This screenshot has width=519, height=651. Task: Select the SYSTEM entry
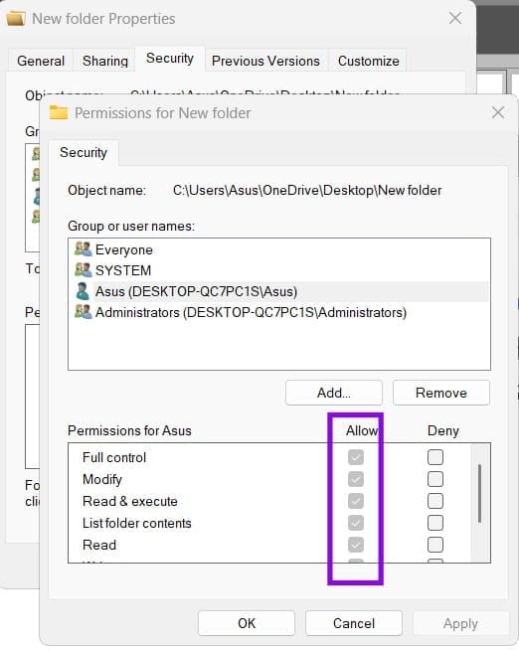279,270
